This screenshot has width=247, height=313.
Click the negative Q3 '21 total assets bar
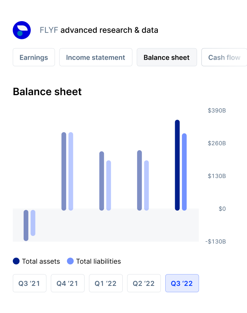point(26,225)
